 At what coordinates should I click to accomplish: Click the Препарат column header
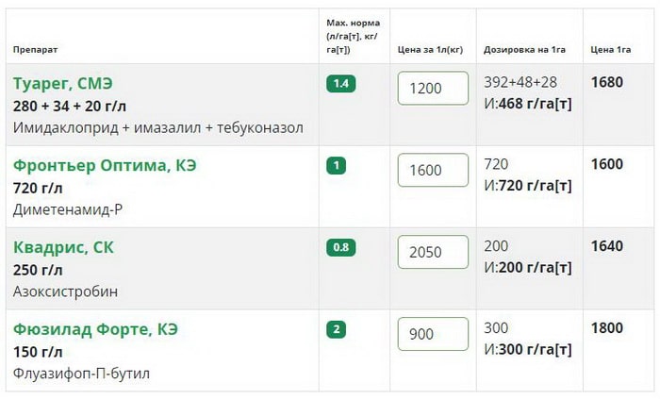coord(36,48)
